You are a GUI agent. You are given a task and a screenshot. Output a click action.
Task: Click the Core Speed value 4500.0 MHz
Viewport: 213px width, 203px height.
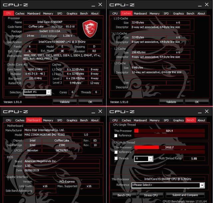[35, 69]
